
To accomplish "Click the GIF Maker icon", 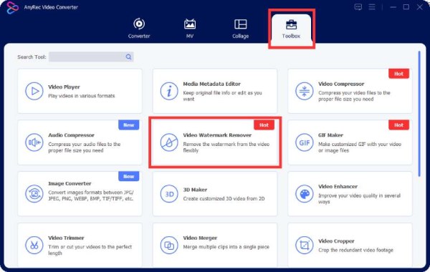I will (304, 142).
